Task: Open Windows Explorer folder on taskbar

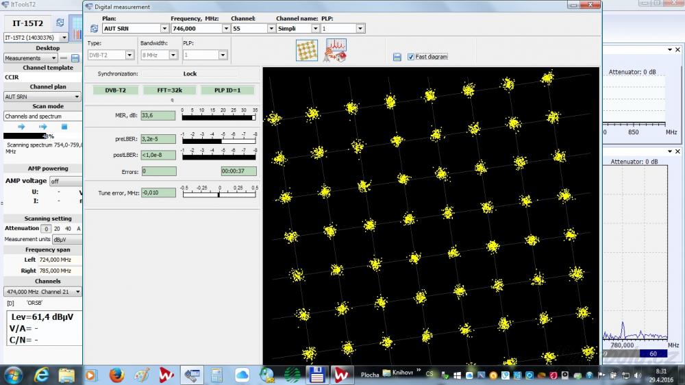Action: click(67, 375)
